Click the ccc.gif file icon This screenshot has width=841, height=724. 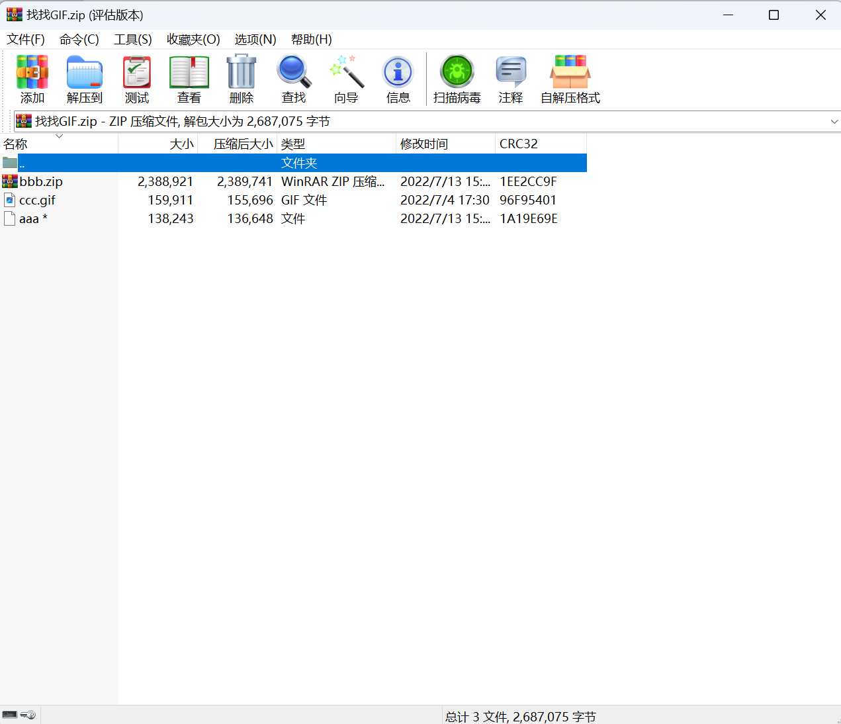10,200
